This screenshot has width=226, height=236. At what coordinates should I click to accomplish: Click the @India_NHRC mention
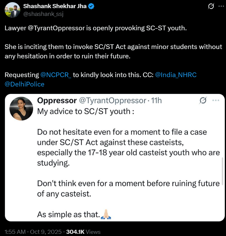tap(176, 75)
